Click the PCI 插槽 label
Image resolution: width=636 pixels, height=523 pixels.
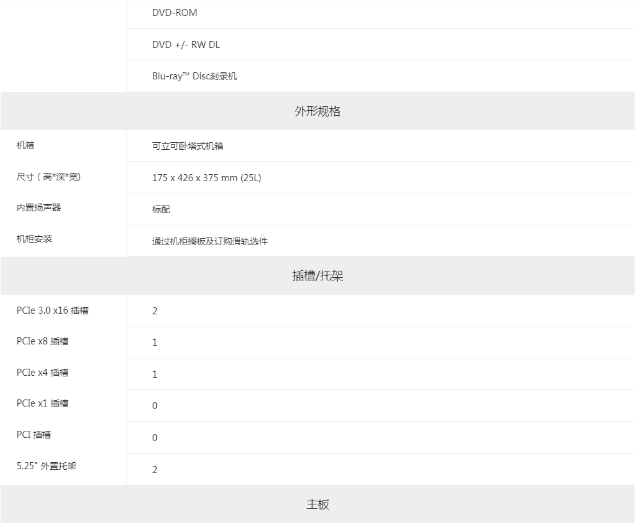[x=34, y=435]
